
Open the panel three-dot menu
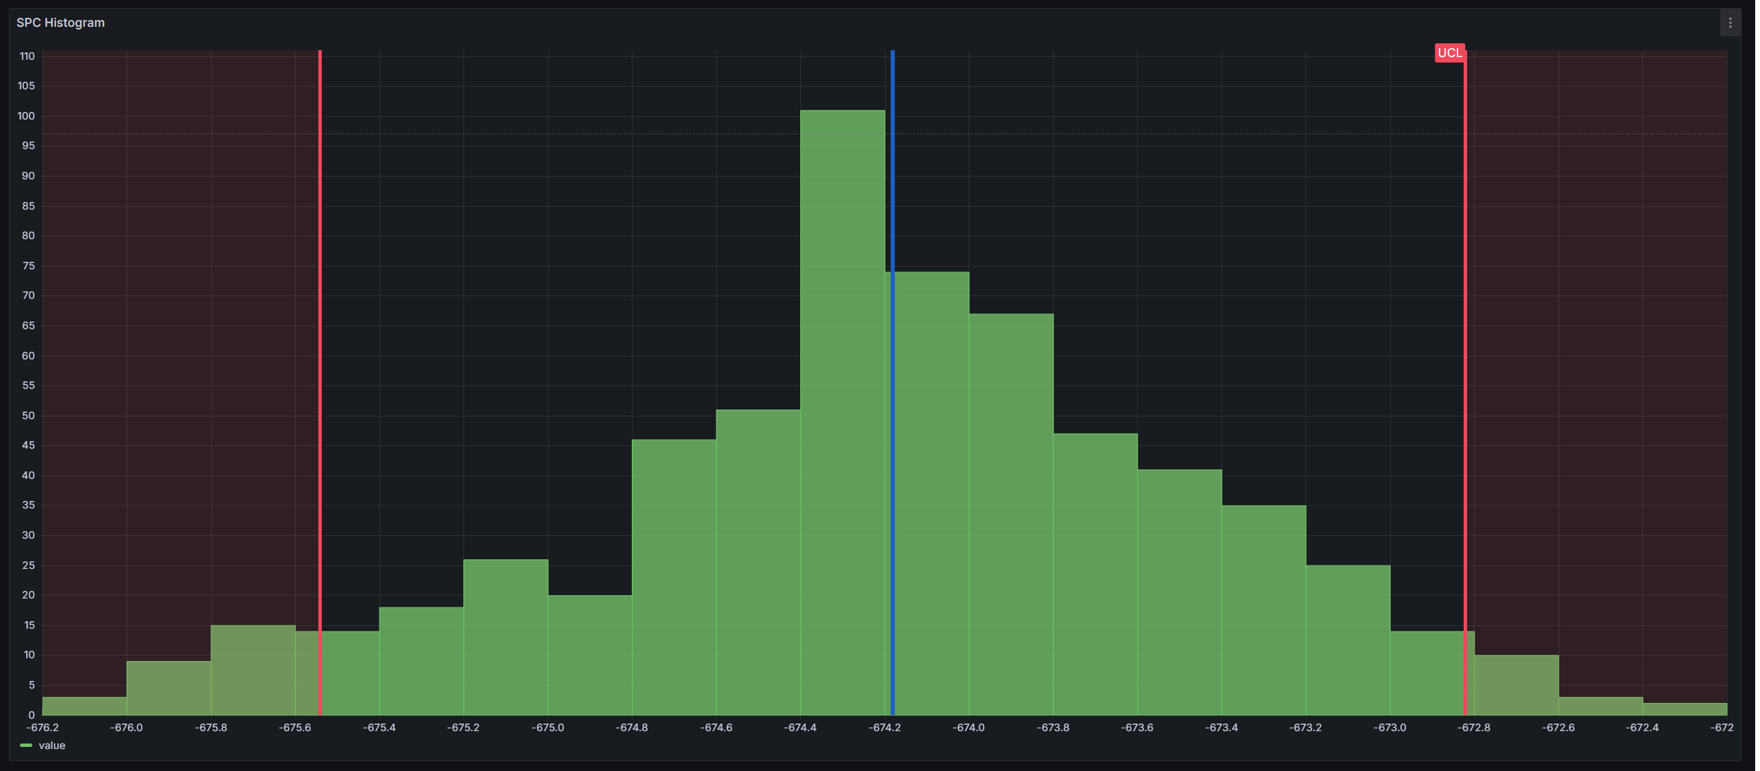(x=1730, y=23)
